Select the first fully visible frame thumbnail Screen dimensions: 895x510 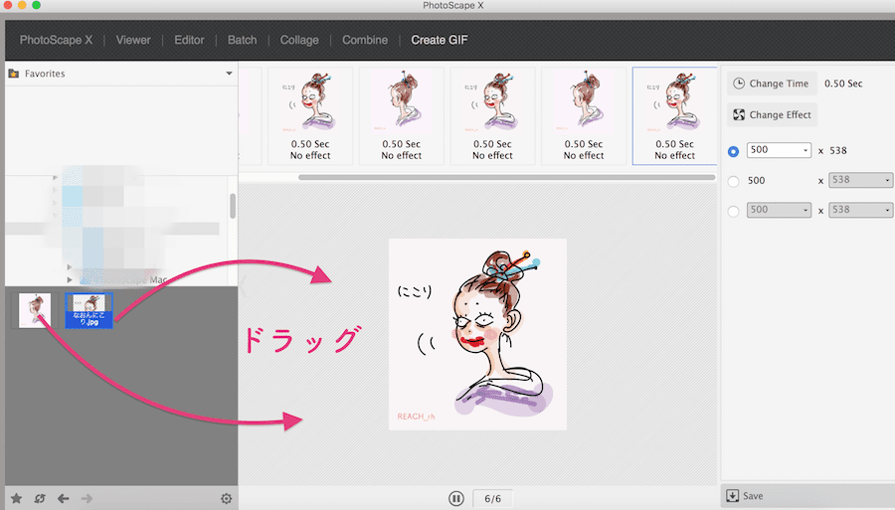tap(310, 115)
